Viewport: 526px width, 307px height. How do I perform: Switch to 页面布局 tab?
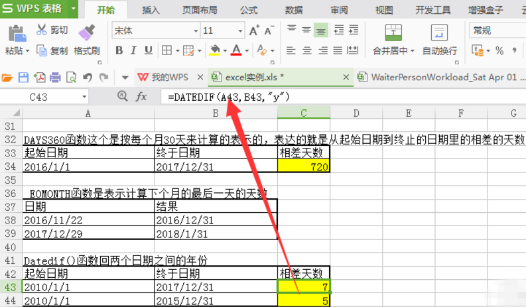[200, 10]
